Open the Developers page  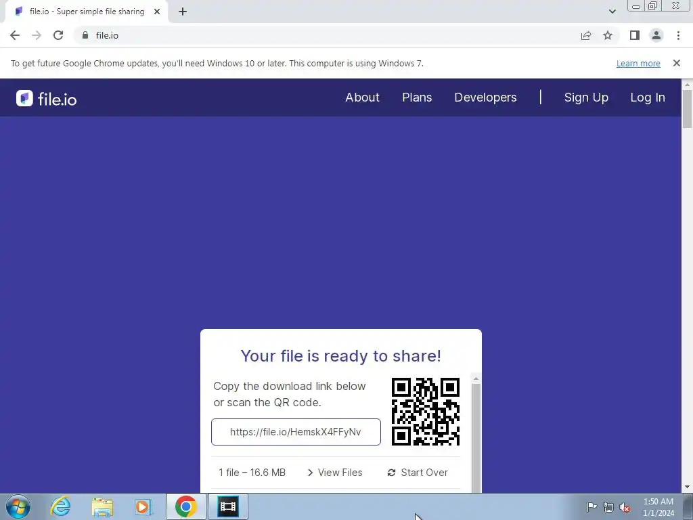[x=485, y=97]
